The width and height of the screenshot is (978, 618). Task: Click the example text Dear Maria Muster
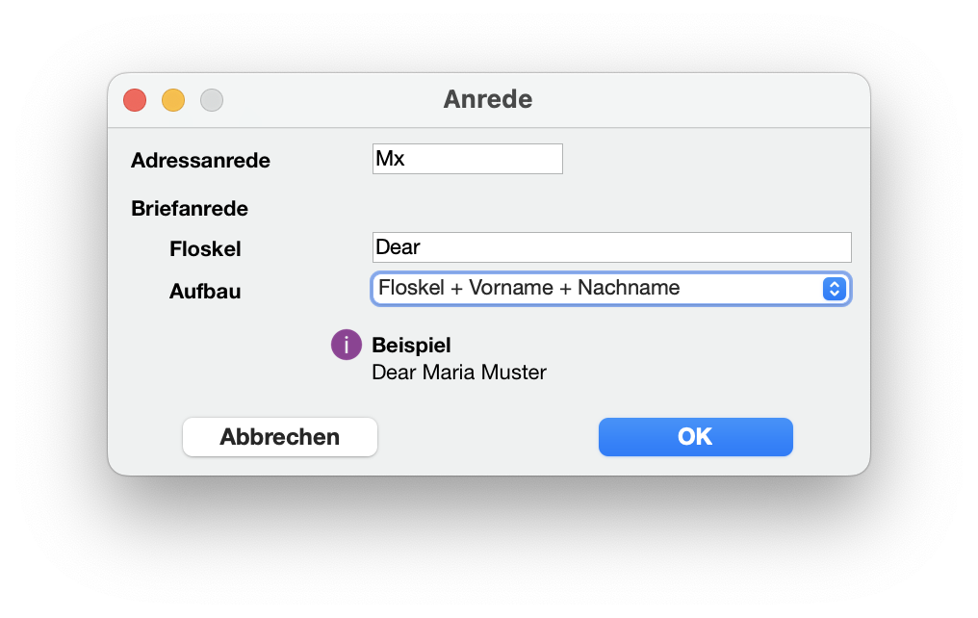[459, 373]
